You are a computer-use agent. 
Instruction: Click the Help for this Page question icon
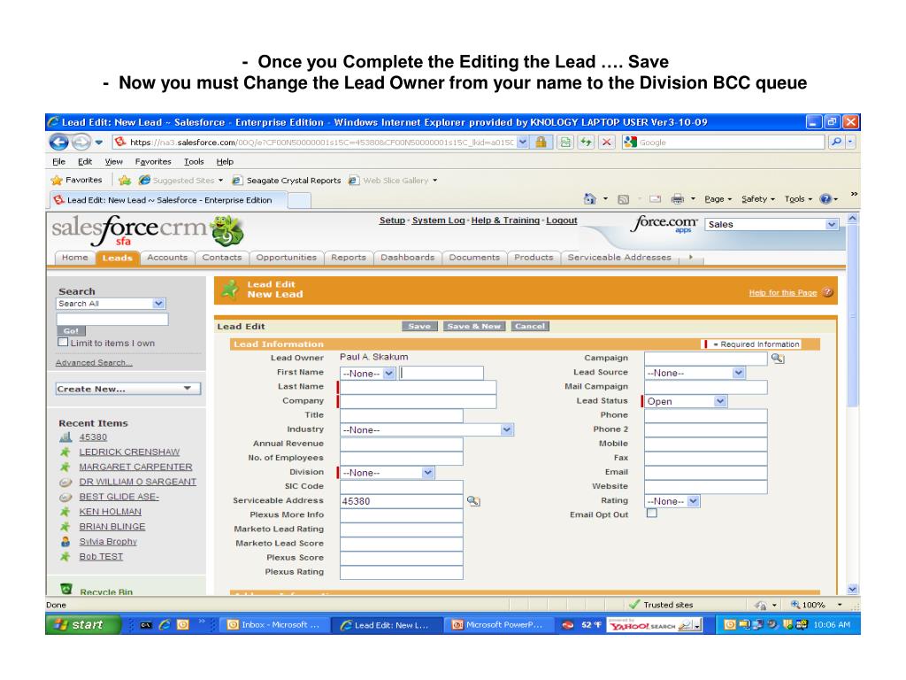click(827, 292)
